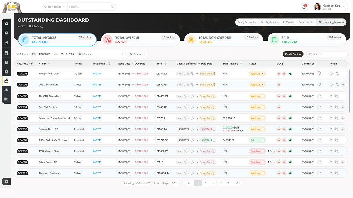353x198 pixels.
Task: Open the Clients filter dropdown
Action: (x=101, y=54)
